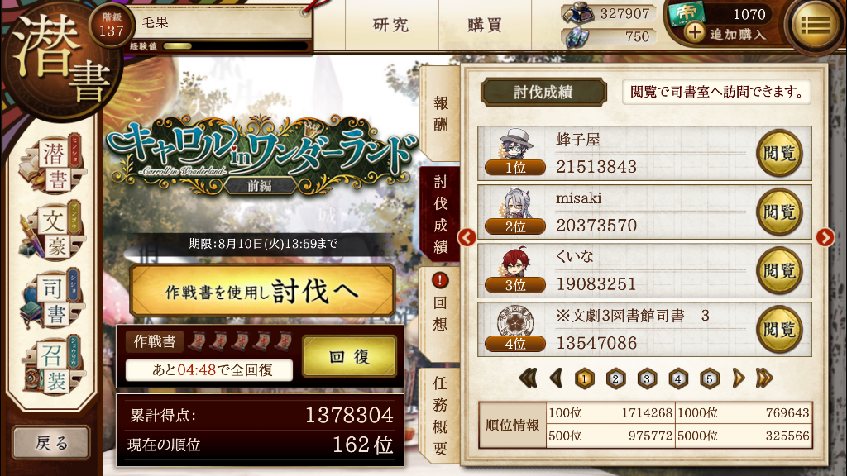Click red right arrow on panel edge
847x476 pixels.
click(x=825, y=237)
